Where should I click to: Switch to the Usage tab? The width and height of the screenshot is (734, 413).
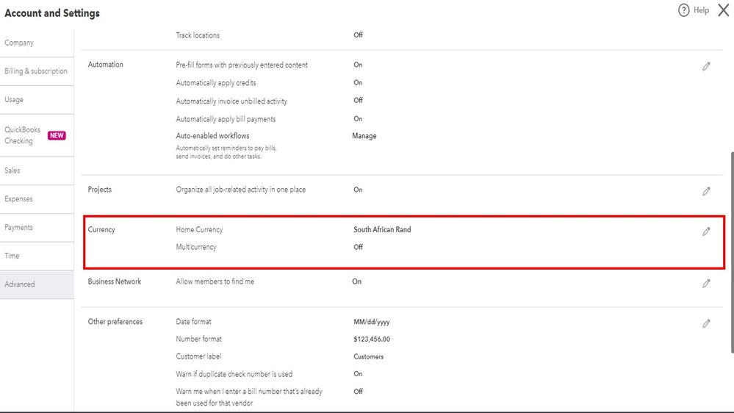14,100
